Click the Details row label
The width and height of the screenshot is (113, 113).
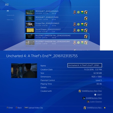43,87
